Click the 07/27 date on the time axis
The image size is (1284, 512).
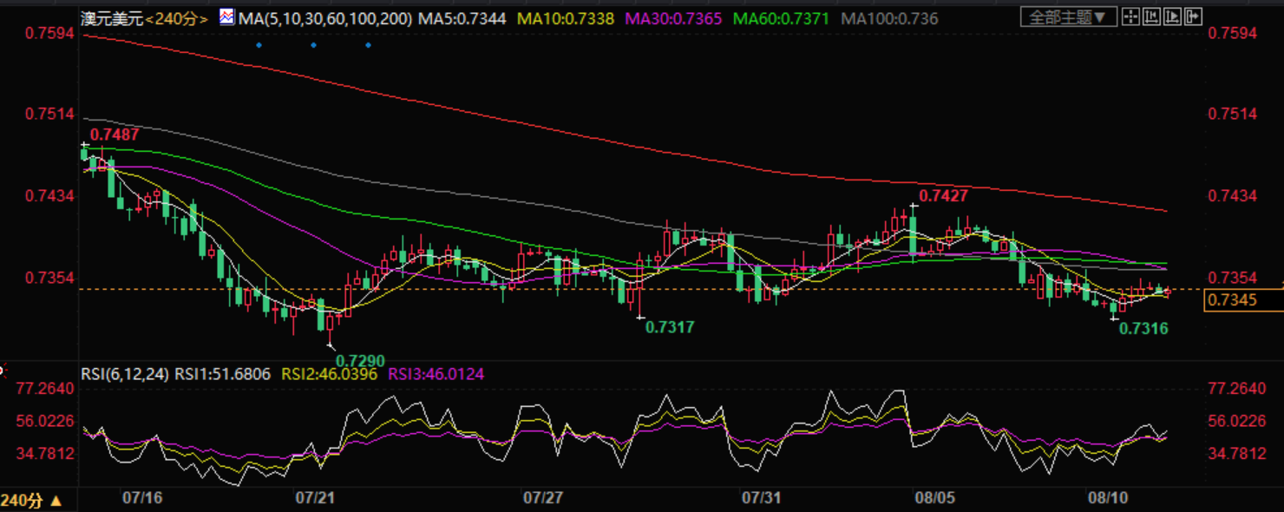tap(544, 499)
